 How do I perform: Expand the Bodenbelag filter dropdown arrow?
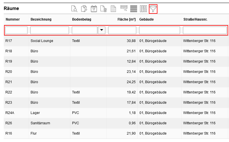tap(102, 30)
